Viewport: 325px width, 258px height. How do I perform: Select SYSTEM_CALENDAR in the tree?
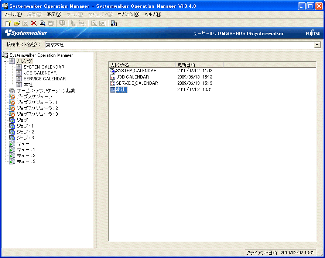coord(44,67)
